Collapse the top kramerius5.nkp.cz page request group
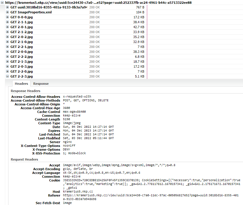The width and height of the screenshot is (243, 205). (x=3, y=3)
